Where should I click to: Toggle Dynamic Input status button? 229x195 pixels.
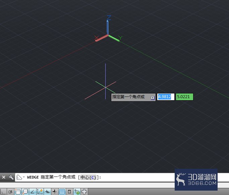coord(47,192)
